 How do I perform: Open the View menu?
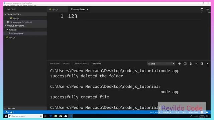(x=18, y=5)
